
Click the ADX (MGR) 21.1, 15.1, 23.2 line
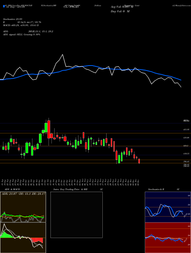pyautogui.click(x=28, y=31)
